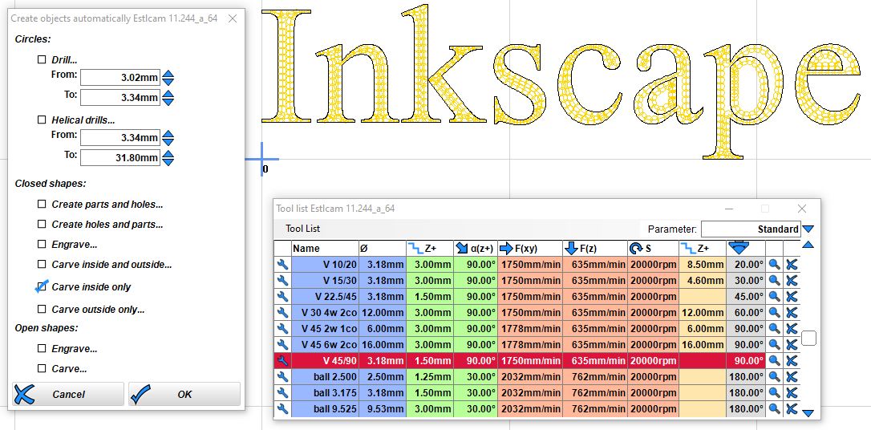Check Carve inside and outside...

tap(42, 264)
